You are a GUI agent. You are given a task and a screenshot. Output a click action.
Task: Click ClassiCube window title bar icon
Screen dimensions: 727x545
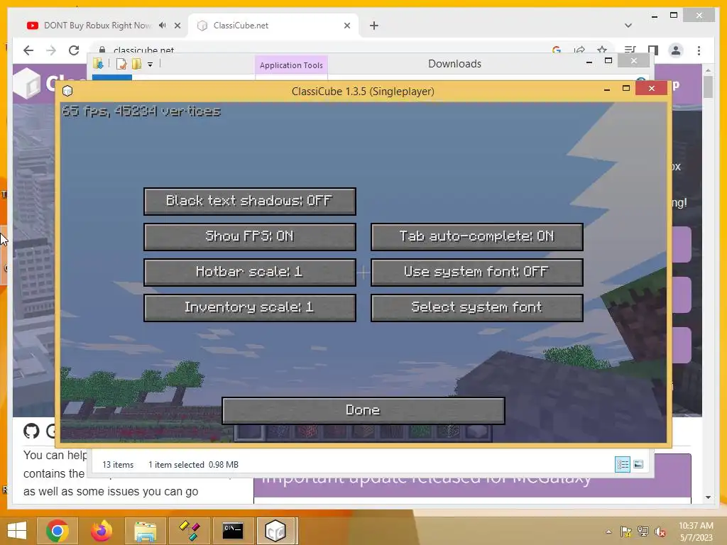coord(67,91)
